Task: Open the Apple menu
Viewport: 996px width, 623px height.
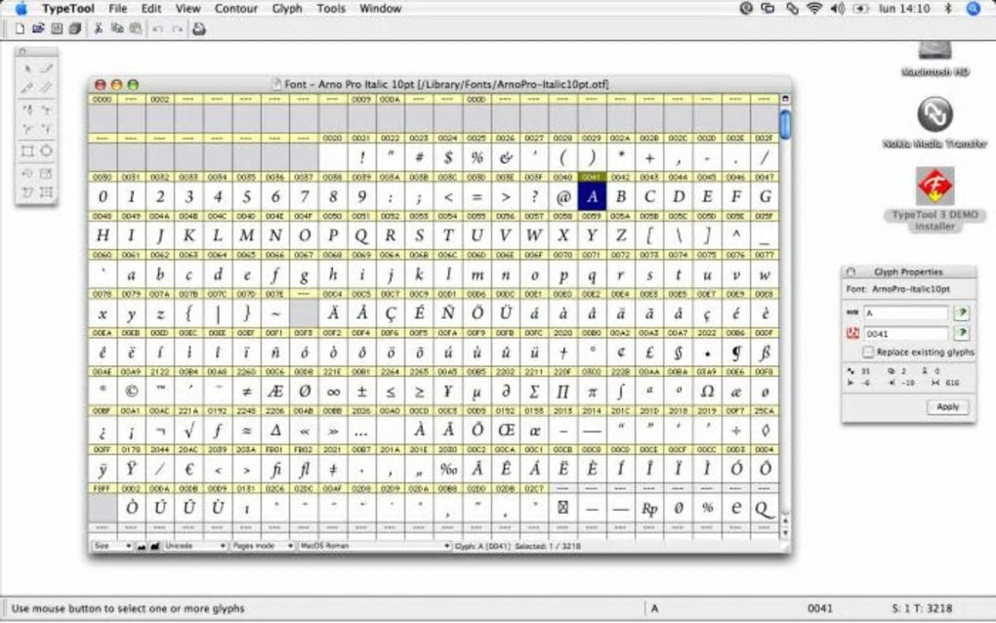Action: tap(21, 9)
